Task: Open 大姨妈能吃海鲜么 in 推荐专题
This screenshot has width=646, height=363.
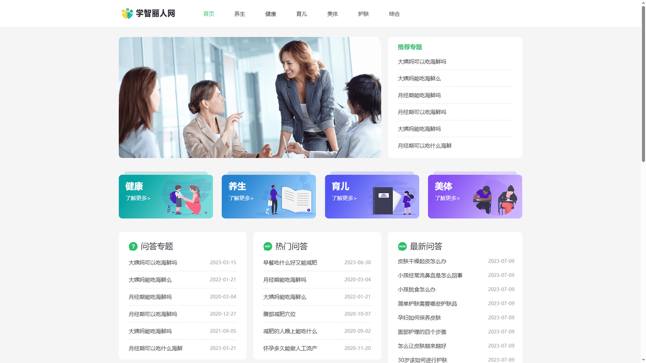Action: tap(419, 78)
